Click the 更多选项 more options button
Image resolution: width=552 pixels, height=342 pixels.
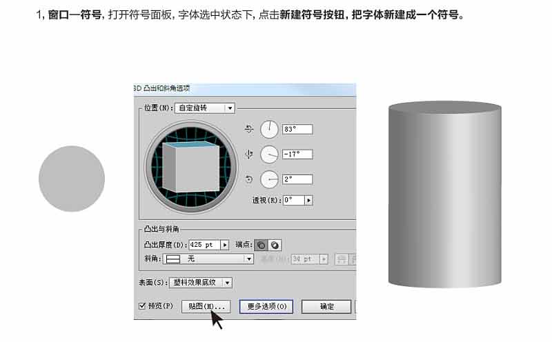click(266, 306)
